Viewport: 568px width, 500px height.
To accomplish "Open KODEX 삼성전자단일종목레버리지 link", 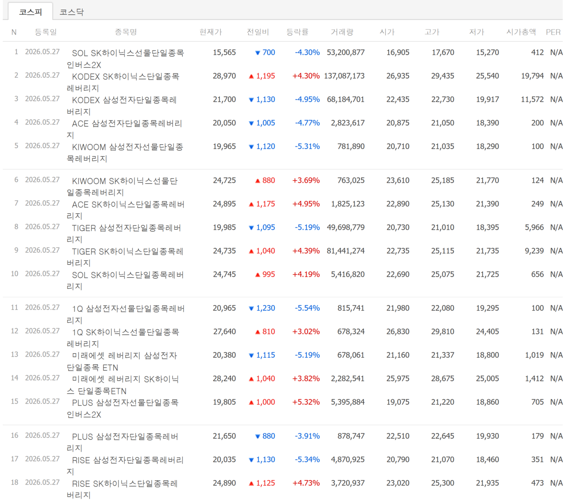I will 122,106.
